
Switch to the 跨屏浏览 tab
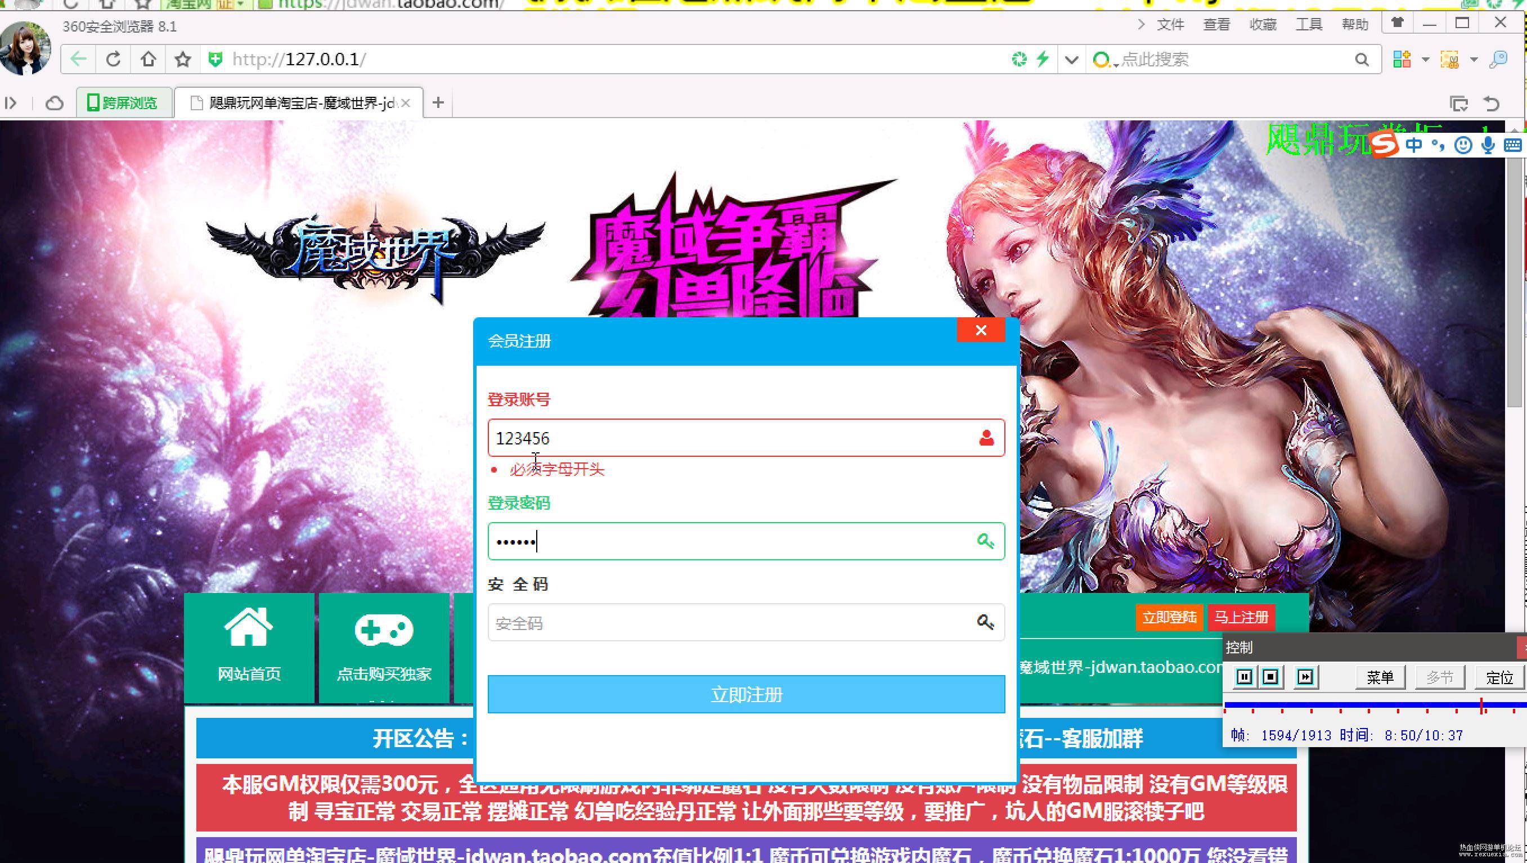pos(124,102)
